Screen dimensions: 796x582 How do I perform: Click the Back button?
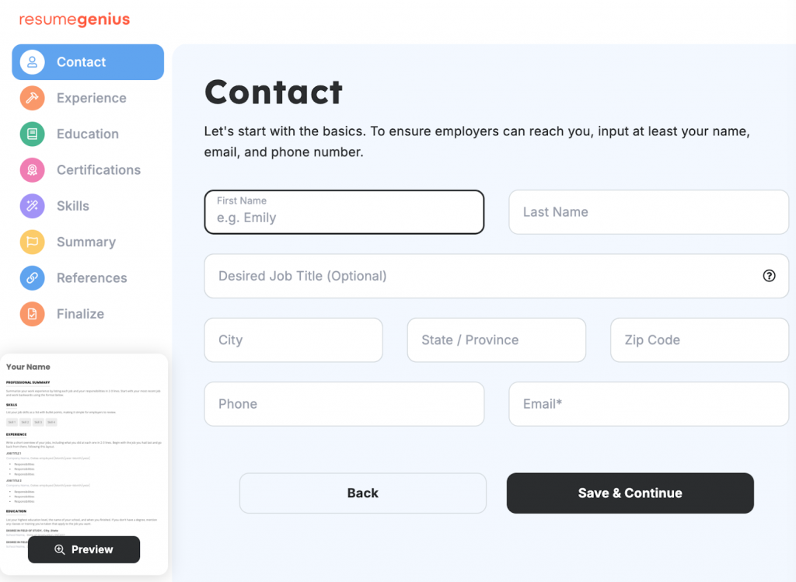tap(362, 493)
